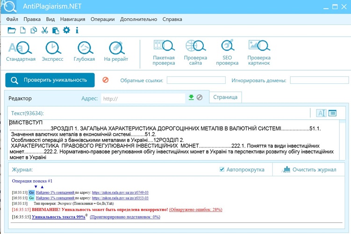Open the Справка menu
The image size is (351, 234).
click(172, 19)
